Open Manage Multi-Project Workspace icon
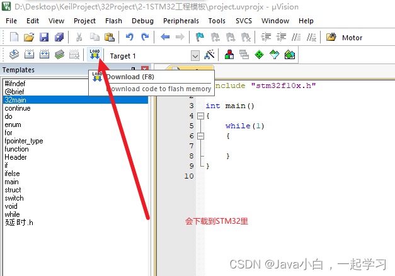Viewport: 395px width, 276px height. coord(244,54)
